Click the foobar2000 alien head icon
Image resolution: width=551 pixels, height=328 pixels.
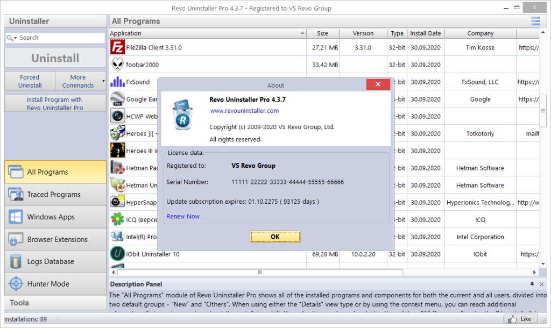(x=117, y=65)
